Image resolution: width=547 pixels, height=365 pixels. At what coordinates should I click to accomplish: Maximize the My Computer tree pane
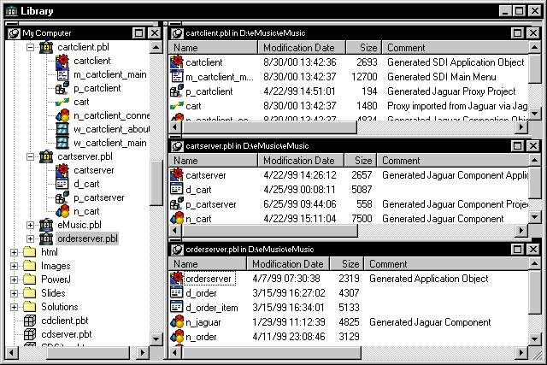(x=139, y=32)
